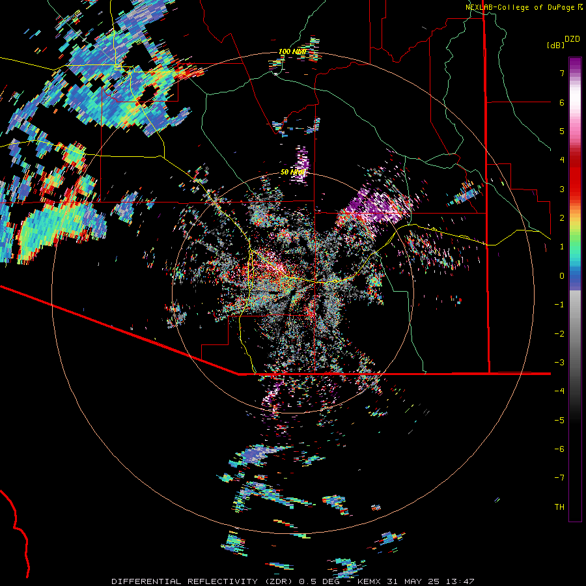Click the 7 value on the ZDR scale

coord(562,73)
